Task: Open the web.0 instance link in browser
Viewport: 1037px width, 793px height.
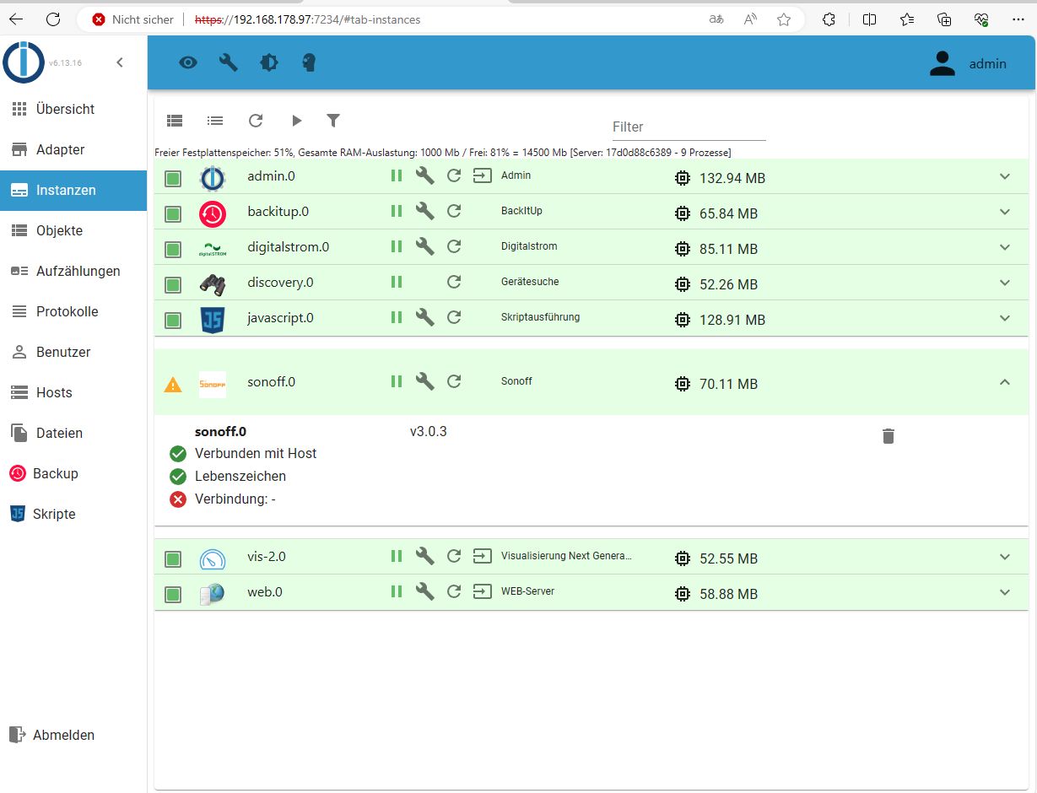Action: [x=482, y=592]
